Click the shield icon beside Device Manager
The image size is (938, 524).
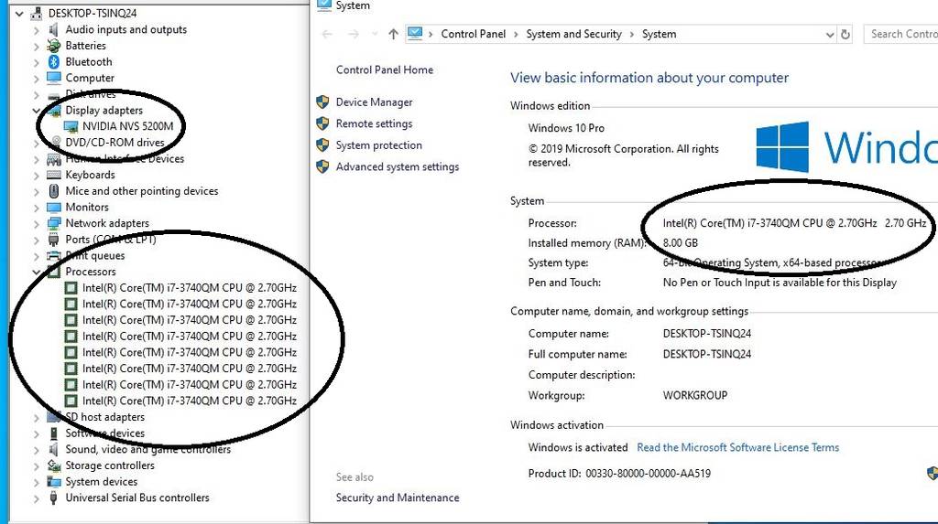(322, 102)
